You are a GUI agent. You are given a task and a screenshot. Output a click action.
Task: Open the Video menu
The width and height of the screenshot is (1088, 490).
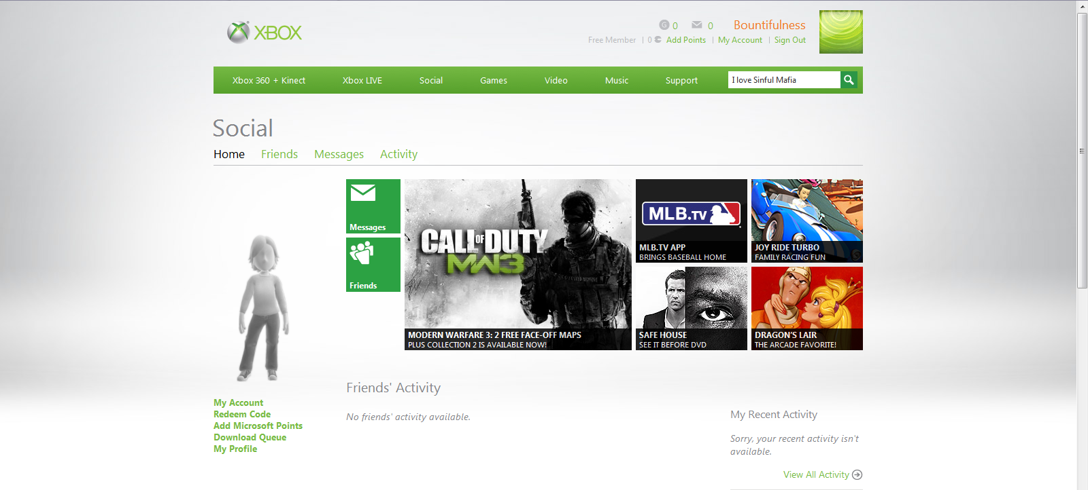(x=556, y=80)
